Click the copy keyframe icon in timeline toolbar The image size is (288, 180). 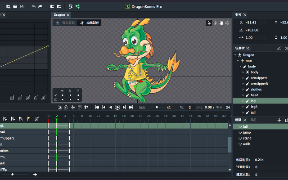66,107
